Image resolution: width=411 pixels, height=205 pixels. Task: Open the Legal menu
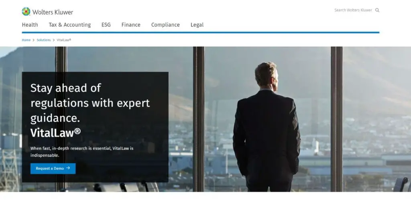pos(197,25)
